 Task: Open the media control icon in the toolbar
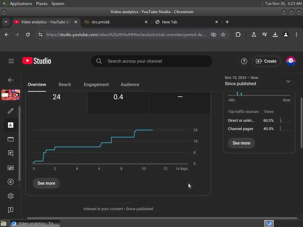pyautogui.click(x=264, y=35)
